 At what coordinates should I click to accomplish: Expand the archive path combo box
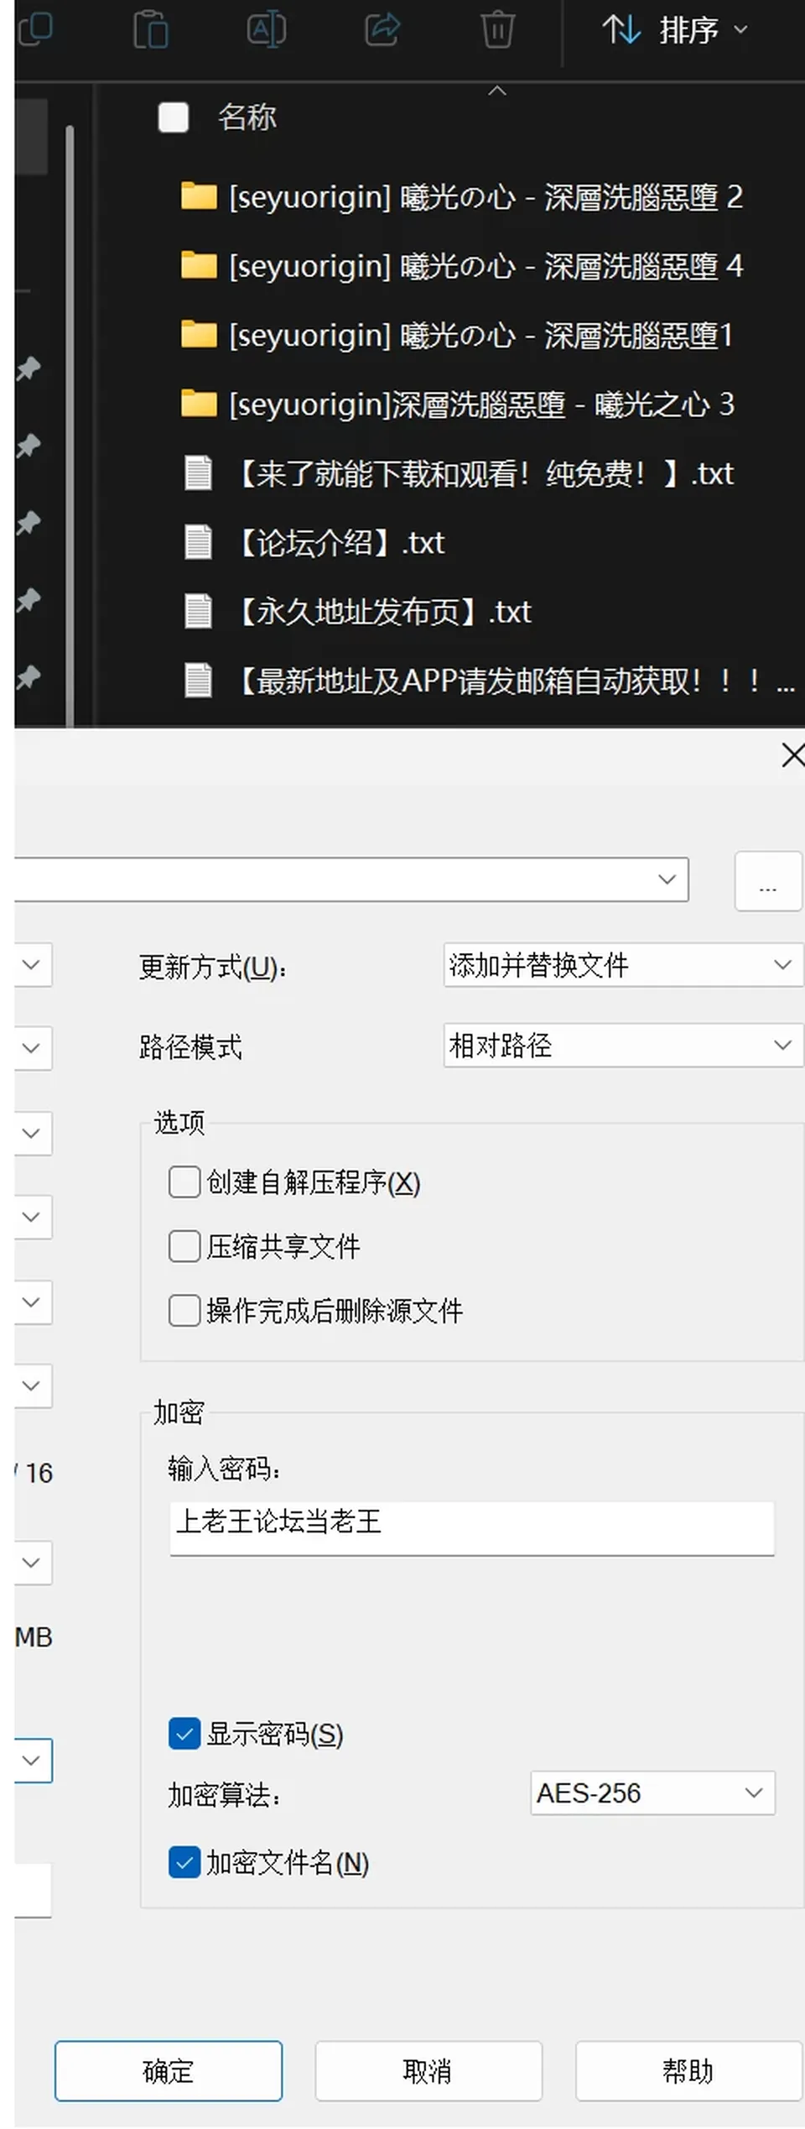point(667,879)
